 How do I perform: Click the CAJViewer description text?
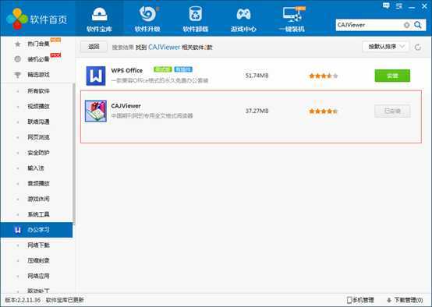[x=152, y=115]
